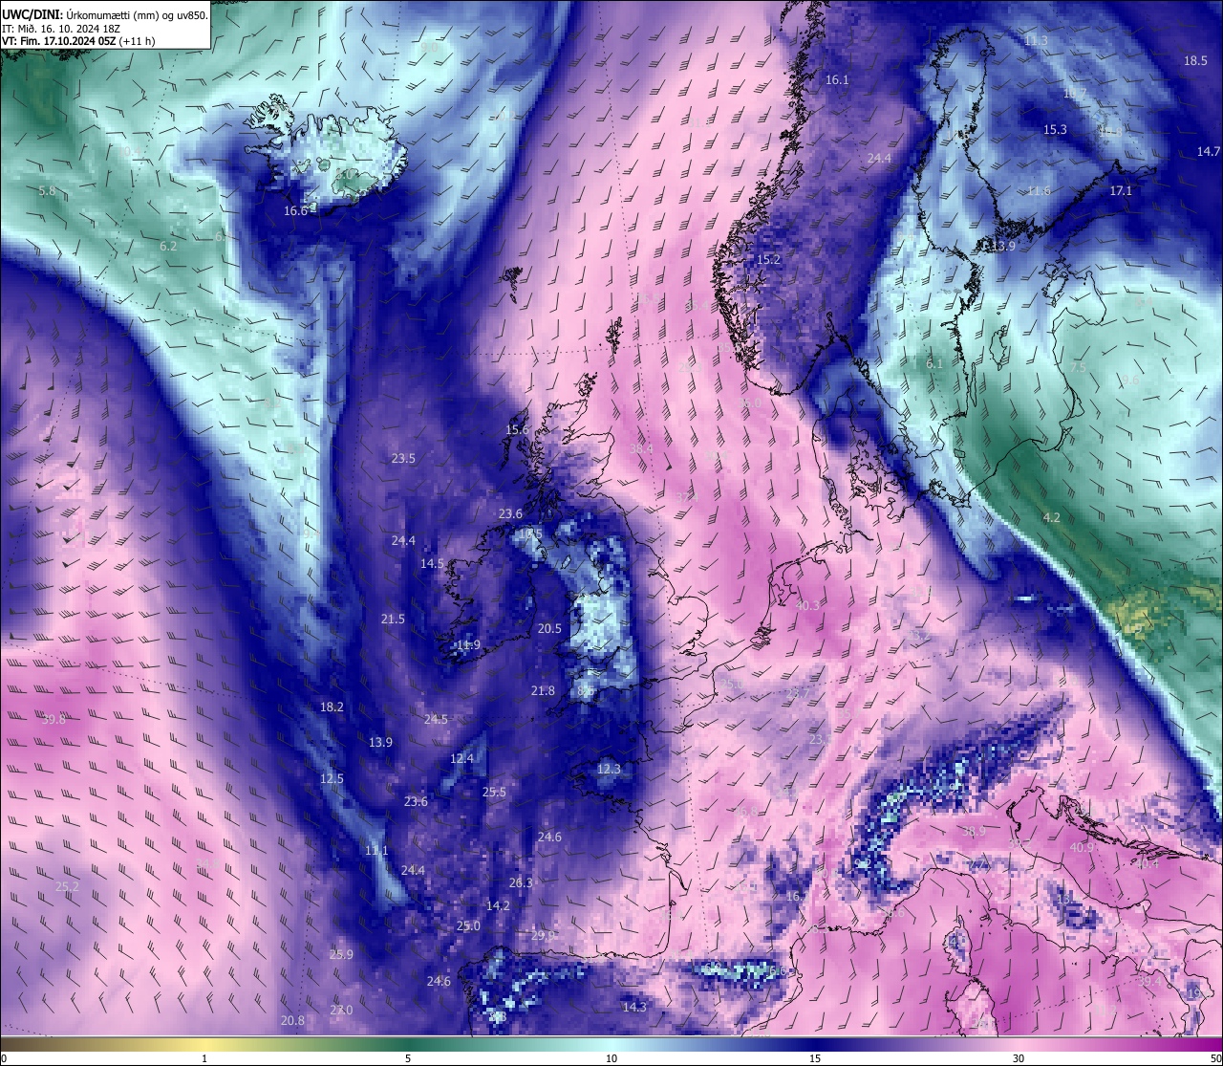
Task: Click the 4.2 value label
Action: pos(1051,517)
